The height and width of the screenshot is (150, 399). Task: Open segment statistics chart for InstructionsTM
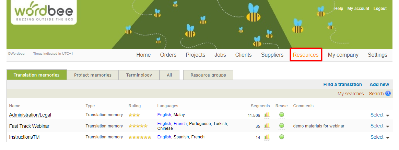point(267,137)
